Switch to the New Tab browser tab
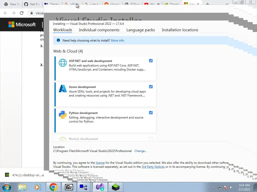The width and height of the screenshot is (257, 192). pos(12,4)
